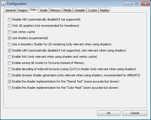Toggle Geometry Shader for 2D rendering
This screenshot has width=151, height=120.
[9, 44]
